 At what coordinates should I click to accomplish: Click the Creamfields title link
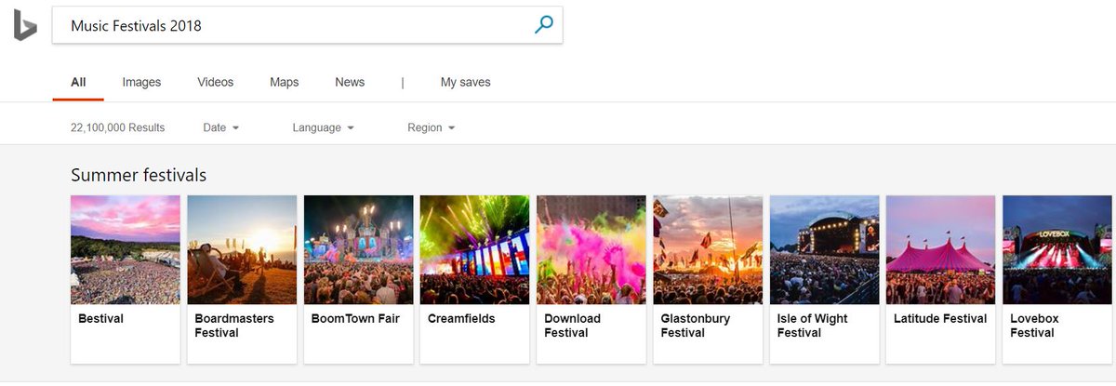[x=461, y=318]
